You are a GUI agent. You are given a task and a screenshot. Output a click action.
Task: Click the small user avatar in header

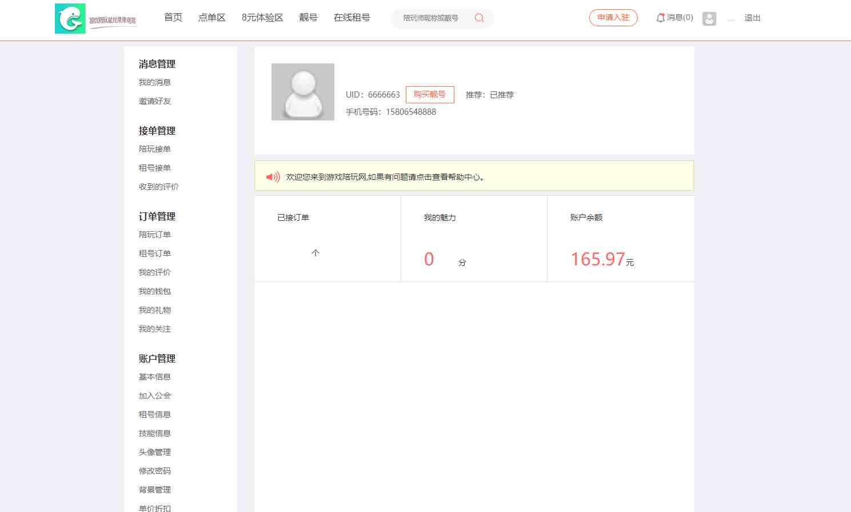(709, 18)
